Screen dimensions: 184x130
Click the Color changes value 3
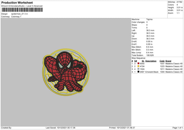point(147,22)
